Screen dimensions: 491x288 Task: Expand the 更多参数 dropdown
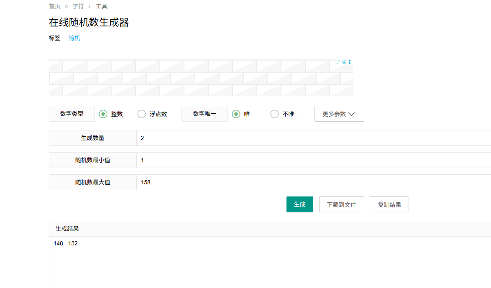point(339,114)
